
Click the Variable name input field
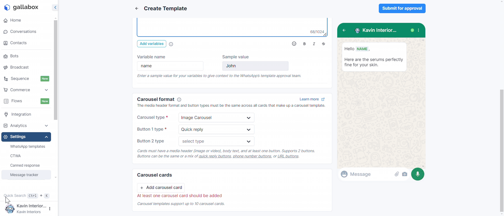coord(170,66)
